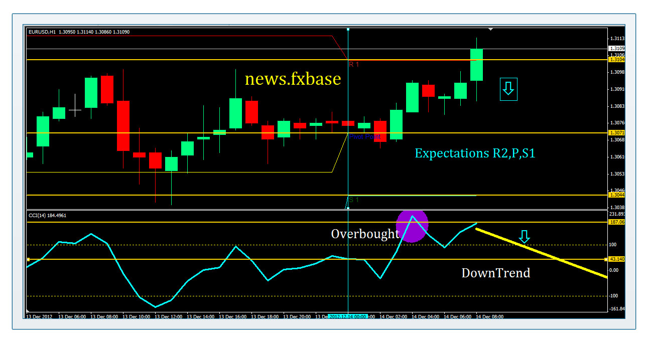
Task: Click the highlighted 2012.12.14 00:00 time label
Action: tap(348, 317)
